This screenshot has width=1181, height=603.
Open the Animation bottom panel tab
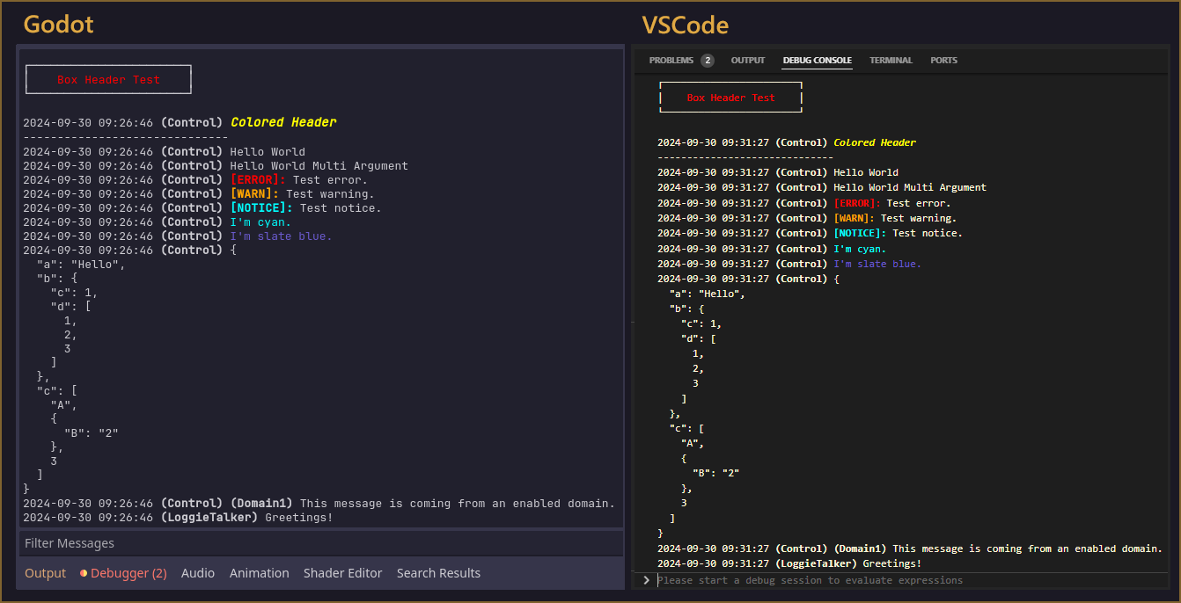[x=260, y=573]
